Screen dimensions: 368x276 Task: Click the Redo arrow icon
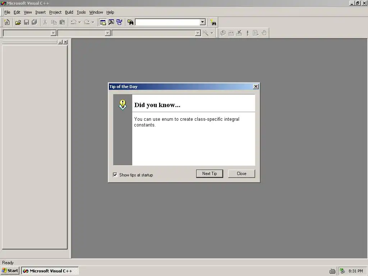(87, 22)
